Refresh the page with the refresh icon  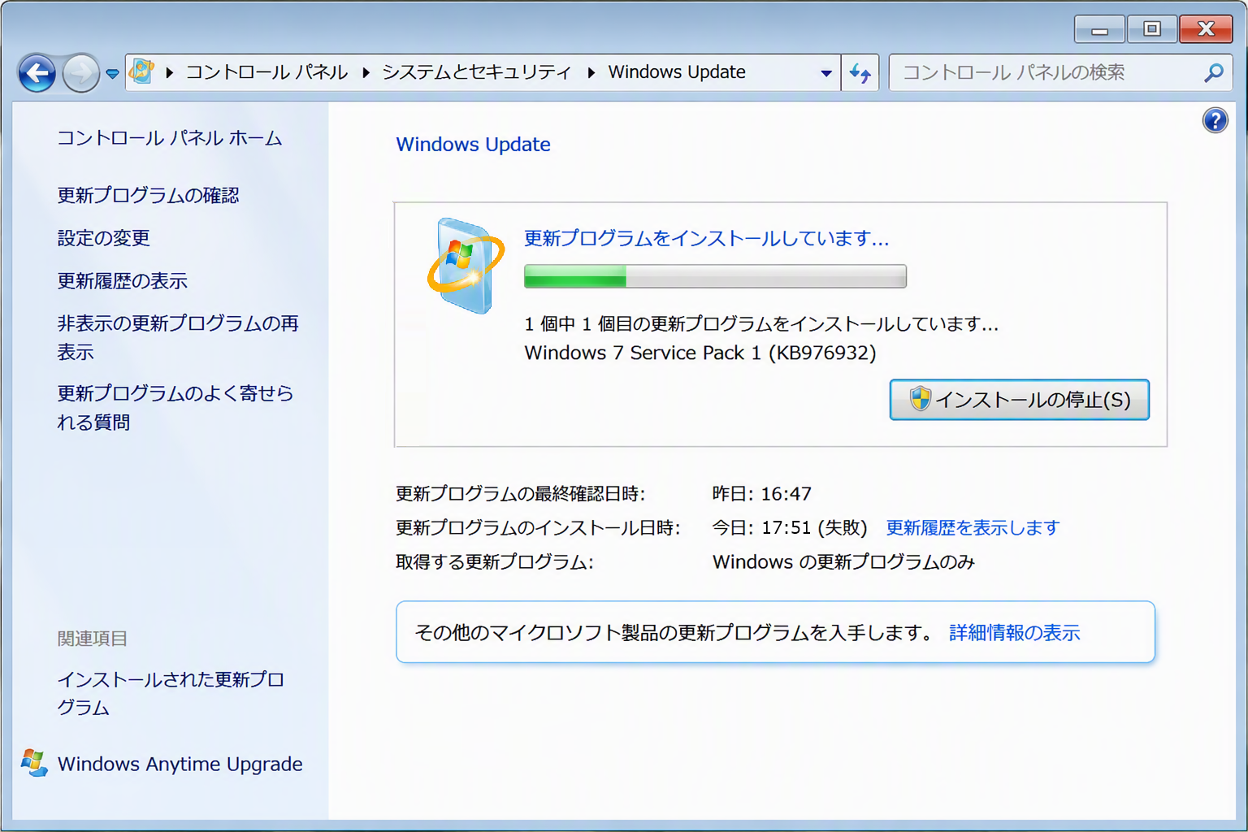click(x=860, y=73)
